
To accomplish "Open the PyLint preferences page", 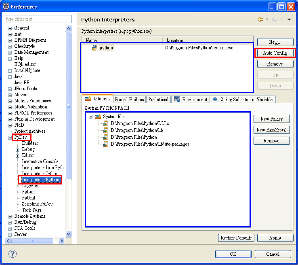I will click(28, 192).
